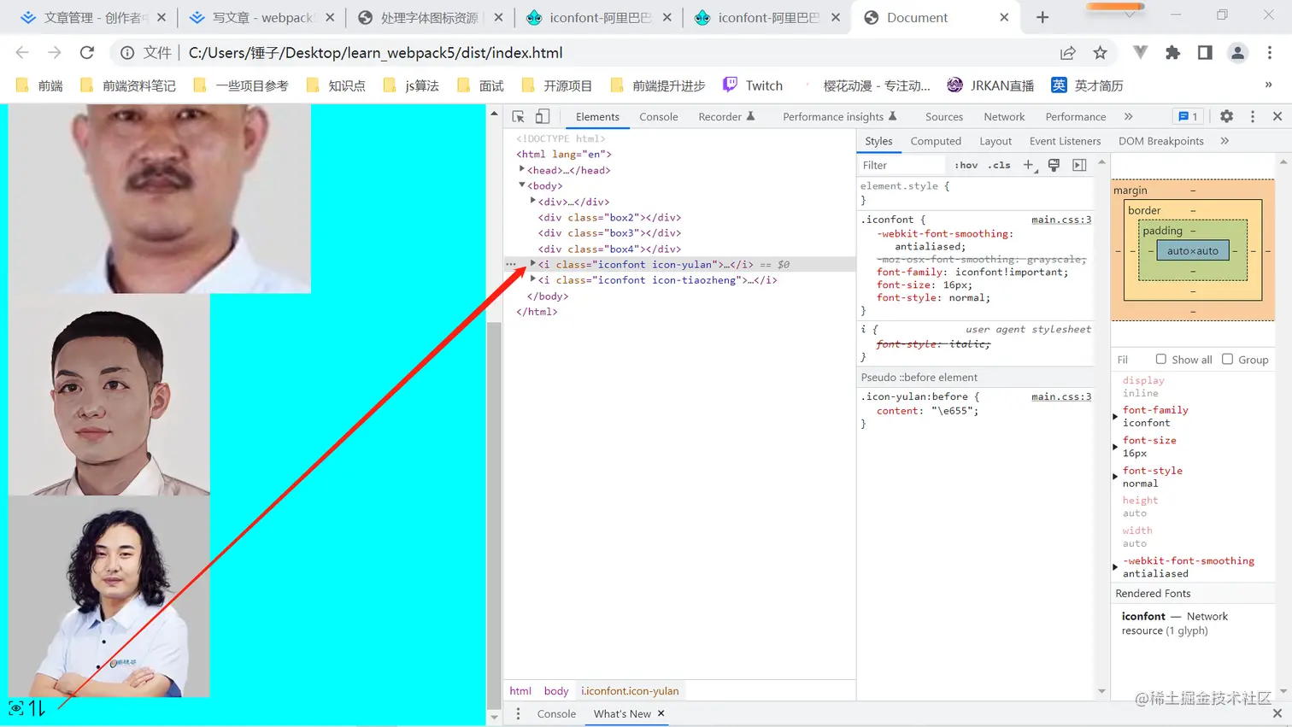Image resolution: width=1292 pixels, height=727 pixels.
Task: Close the What's New drawer tab
Action: (x=661, y=713)
